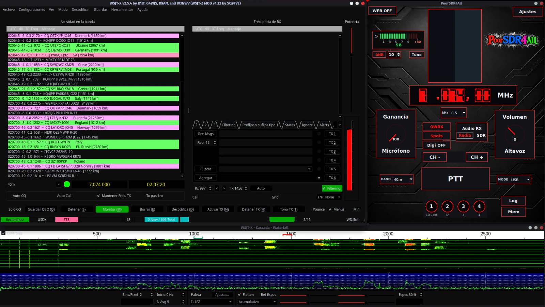Click the red Tx frequency marker on waterfall

[287, 235]
